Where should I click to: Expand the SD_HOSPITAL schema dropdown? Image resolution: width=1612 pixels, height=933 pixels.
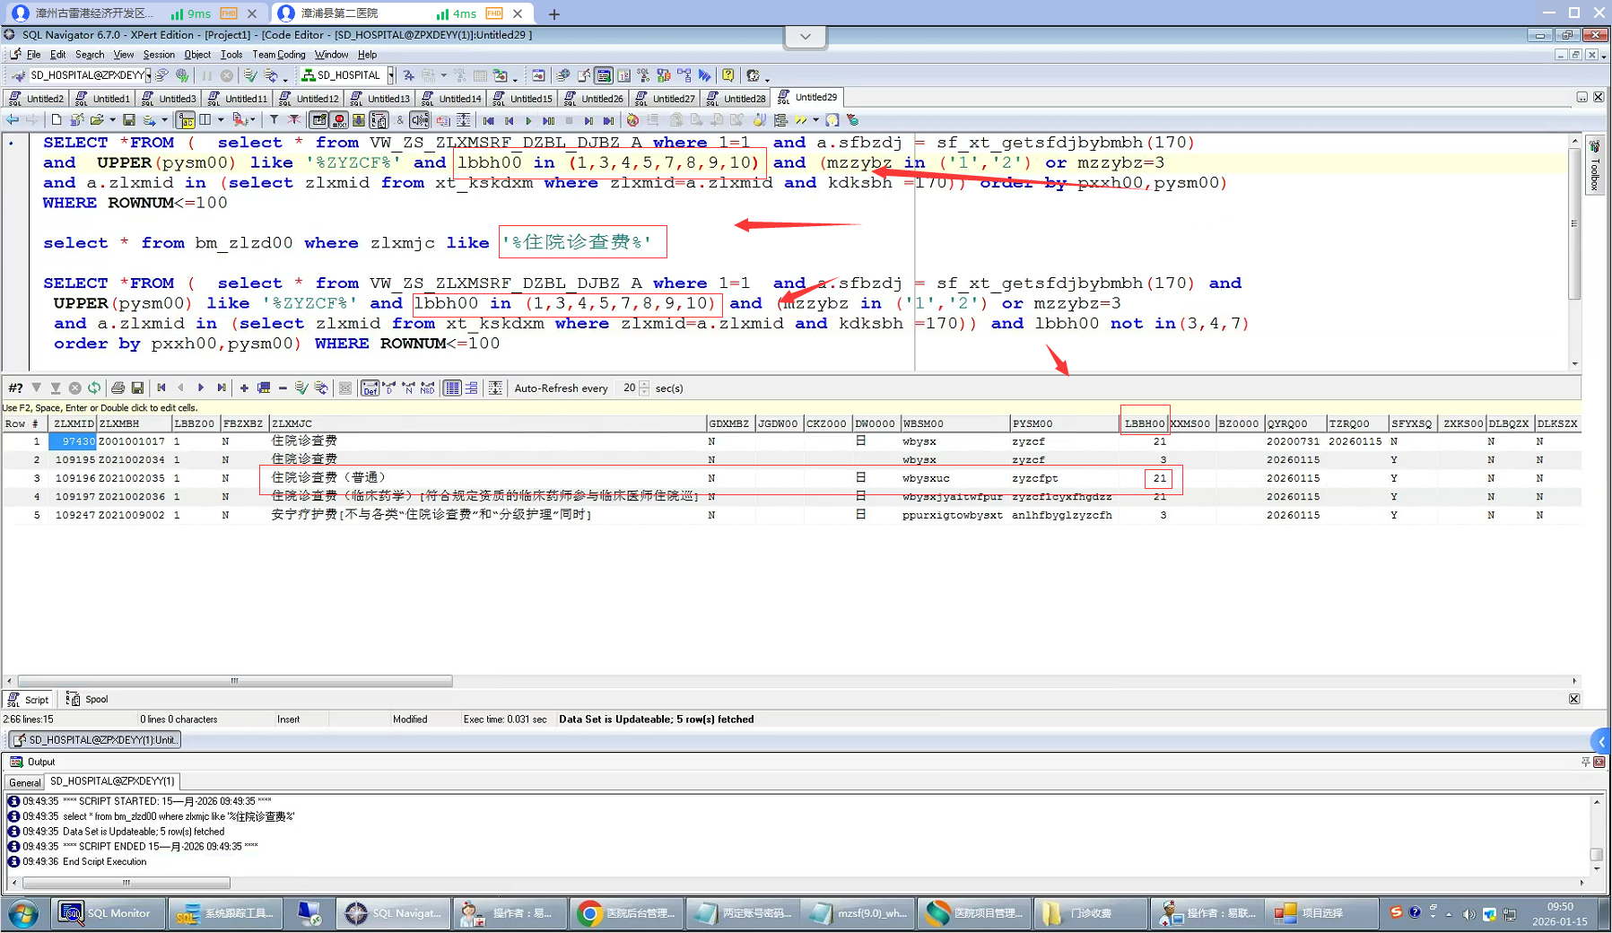pyautogui.click(x=390, y=75)
